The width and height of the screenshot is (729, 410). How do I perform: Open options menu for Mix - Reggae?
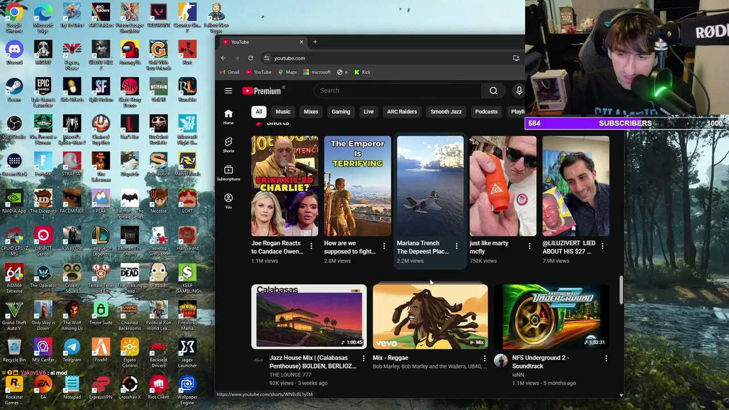pos(485,358)
